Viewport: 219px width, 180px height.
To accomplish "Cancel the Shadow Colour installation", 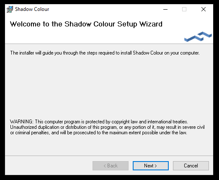I will click(191, 166).
